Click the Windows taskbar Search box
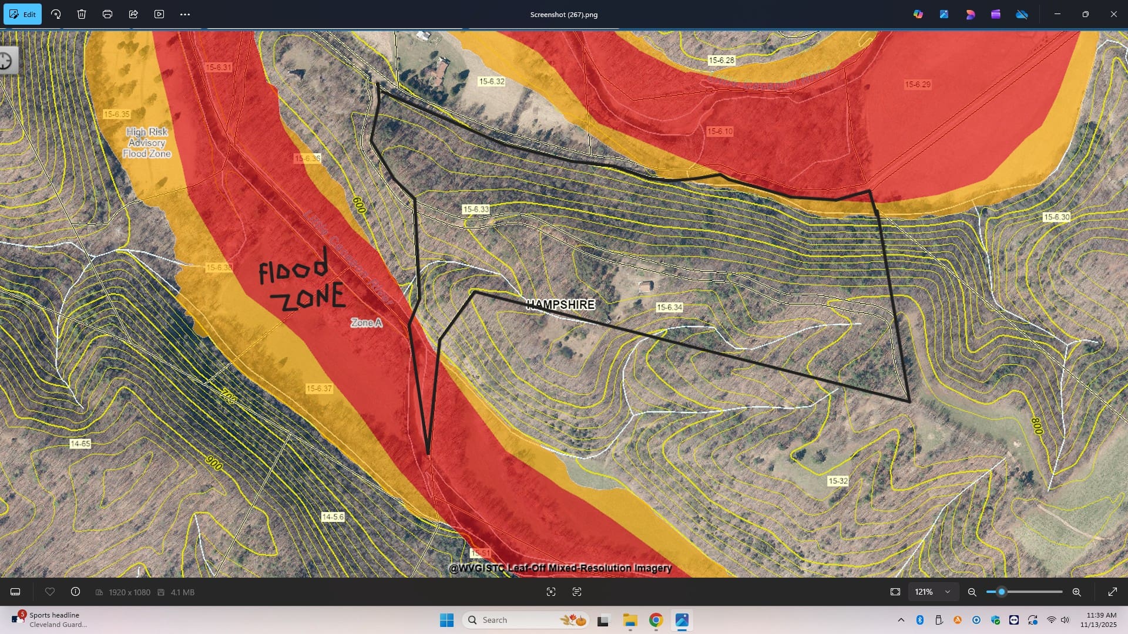The width and height of the screenshot is (1128, 634). coord(505,620)
